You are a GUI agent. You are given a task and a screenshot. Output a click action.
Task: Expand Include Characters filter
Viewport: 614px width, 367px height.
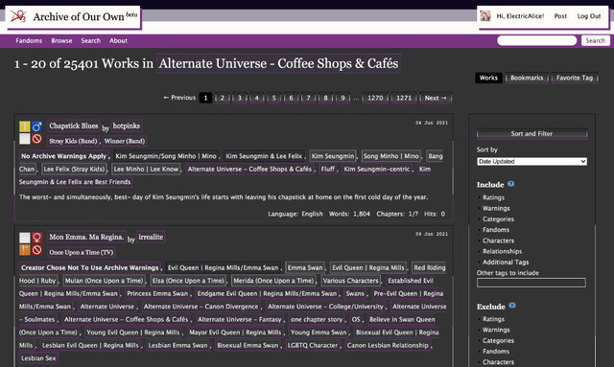[x=498, y=241]
